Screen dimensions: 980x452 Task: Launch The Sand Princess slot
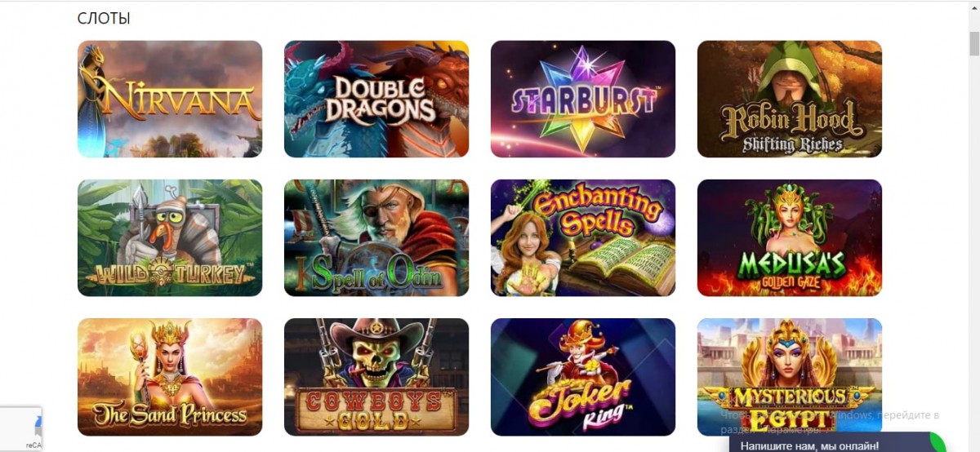[170, 376]
